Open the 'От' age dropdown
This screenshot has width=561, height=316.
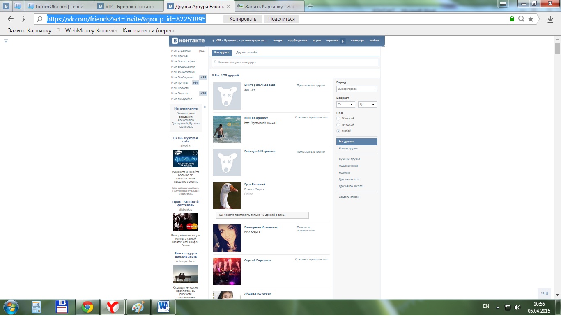pyautogui.click(x=345, y=105)
